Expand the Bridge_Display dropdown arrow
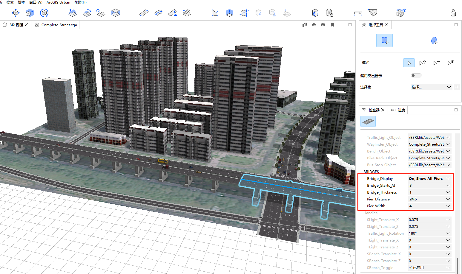 [448, 179]
